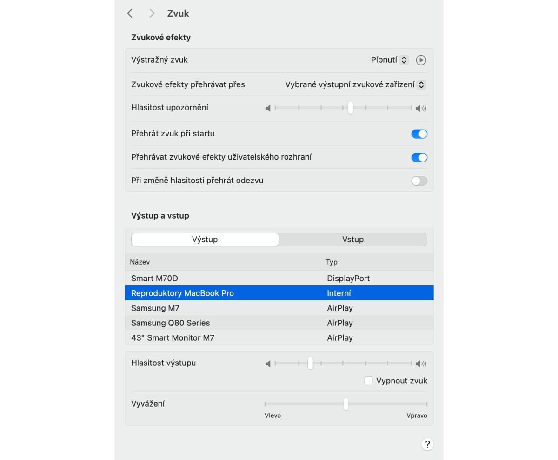This screenshot has height=460, width=558.
Task: Click loud speaker icon beside Hlasitost výstupu
Action: tap(421, 364)
